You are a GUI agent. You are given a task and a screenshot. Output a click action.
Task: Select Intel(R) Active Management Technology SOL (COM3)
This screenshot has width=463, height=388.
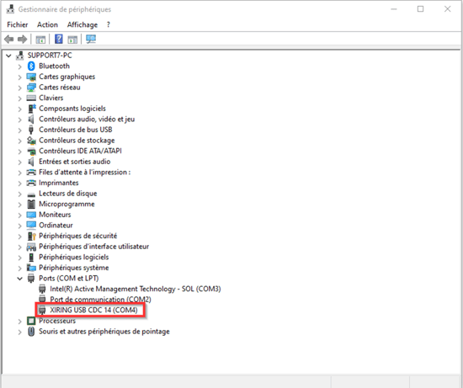pos(136,289)
